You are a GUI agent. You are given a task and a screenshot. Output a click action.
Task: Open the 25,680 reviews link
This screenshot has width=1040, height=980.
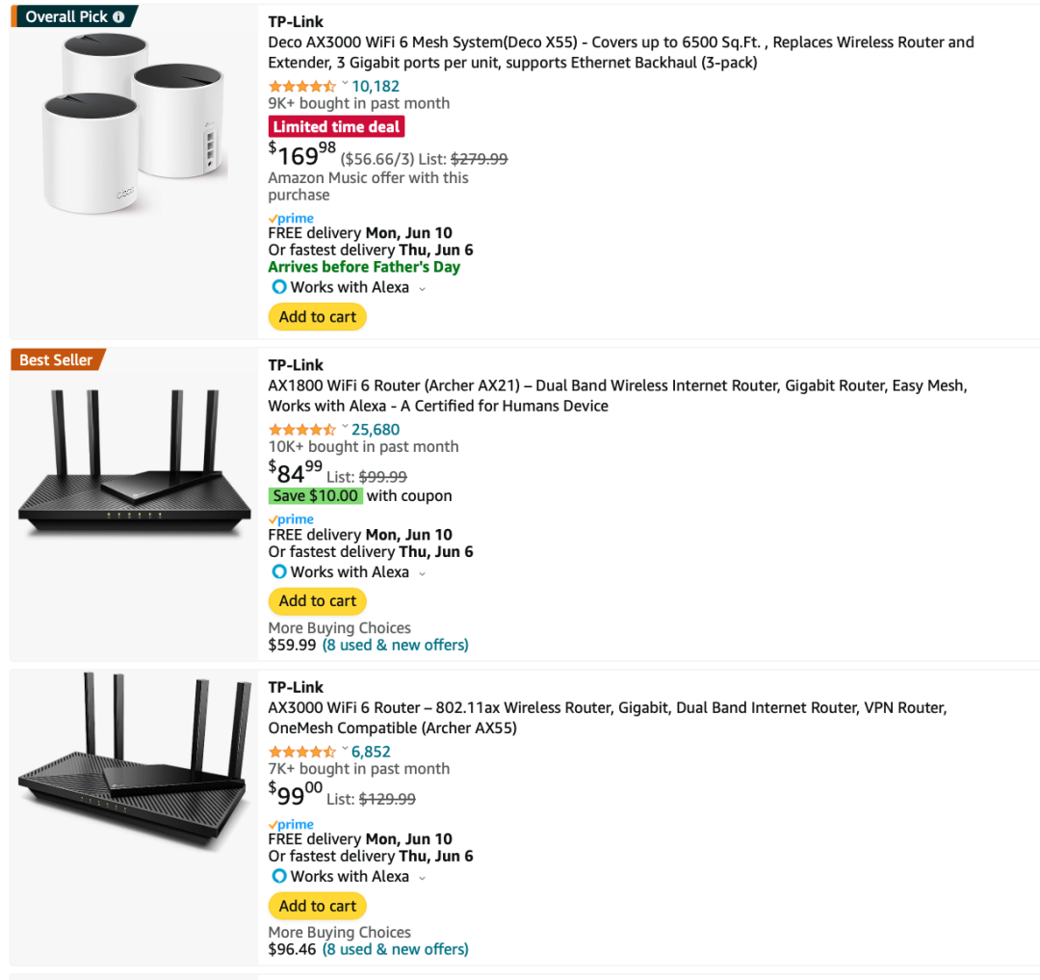pyautogui.click(x=376, y=430)
